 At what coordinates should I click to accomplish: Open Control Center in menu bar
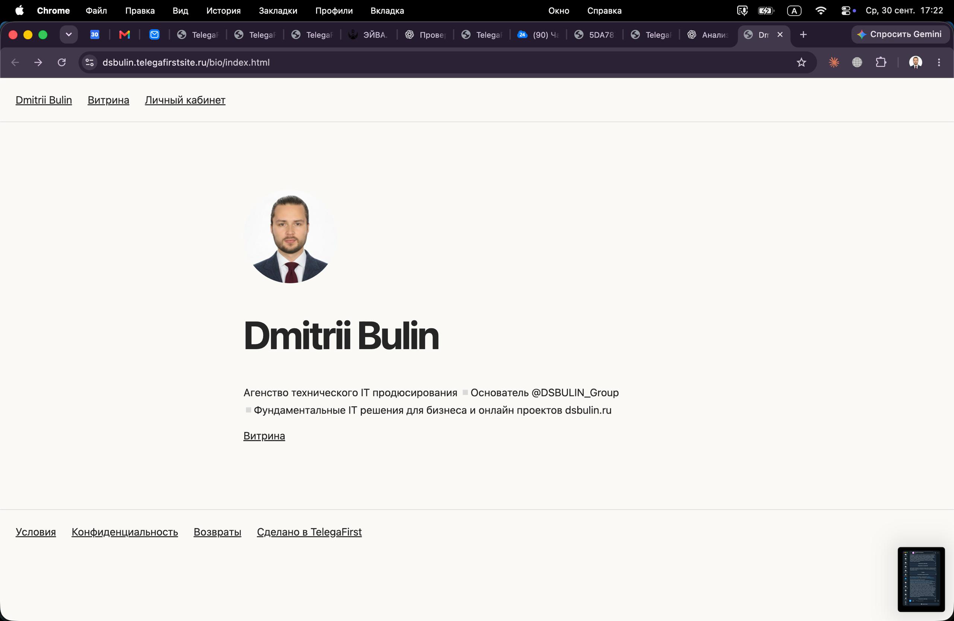click(x=846, y=11)
